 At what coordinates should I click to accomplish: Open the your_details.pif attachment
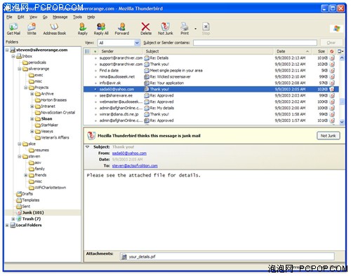click(x=138, y=256)
